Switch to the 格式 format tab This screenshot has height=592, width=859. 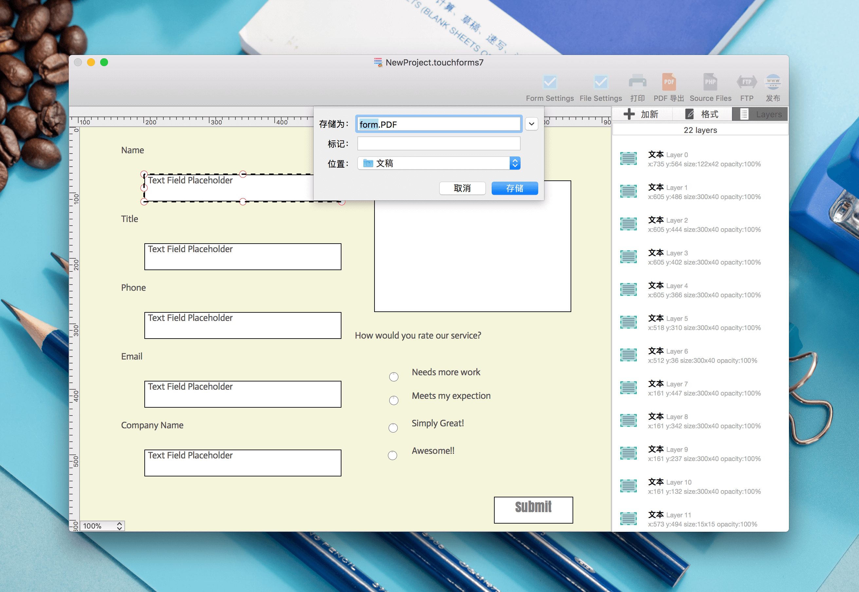[x=702, y=114]
